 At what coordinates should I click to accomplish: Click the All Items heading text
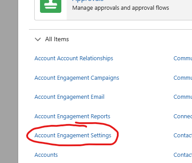pyautogui.click(x=57, y=39)
